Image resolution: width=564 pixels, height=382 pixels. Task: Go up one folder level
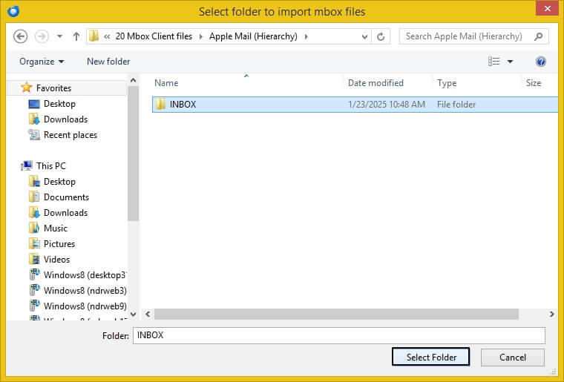point(76,36)
